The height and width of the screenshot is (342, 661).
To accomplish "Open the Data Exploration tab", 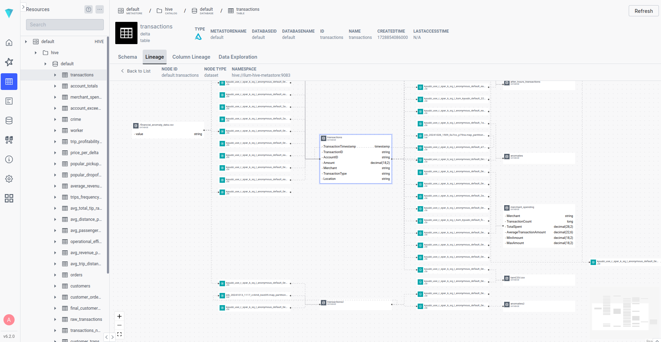I will click(237, 57).
